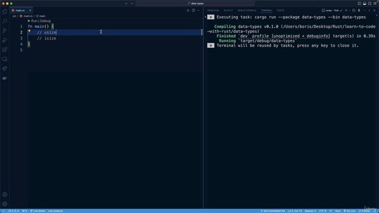Click the lightbulb code action on line 2

(x=29, y=31)
